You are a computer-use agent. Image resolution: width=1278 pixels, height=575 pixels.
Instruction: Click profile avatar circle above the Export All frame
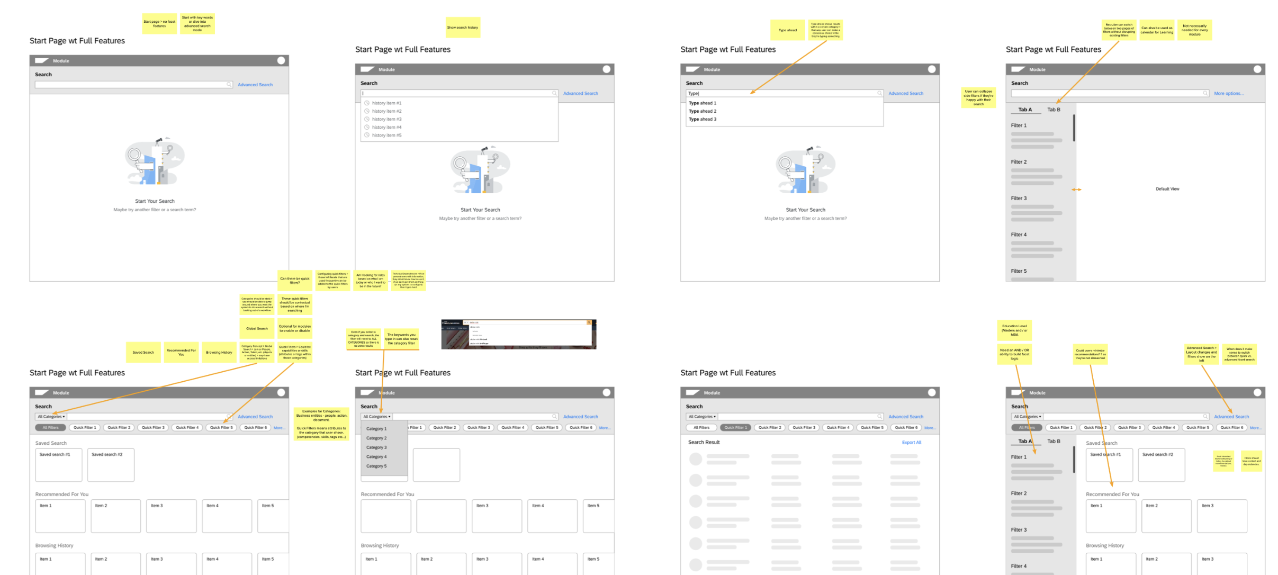[932, 393]
